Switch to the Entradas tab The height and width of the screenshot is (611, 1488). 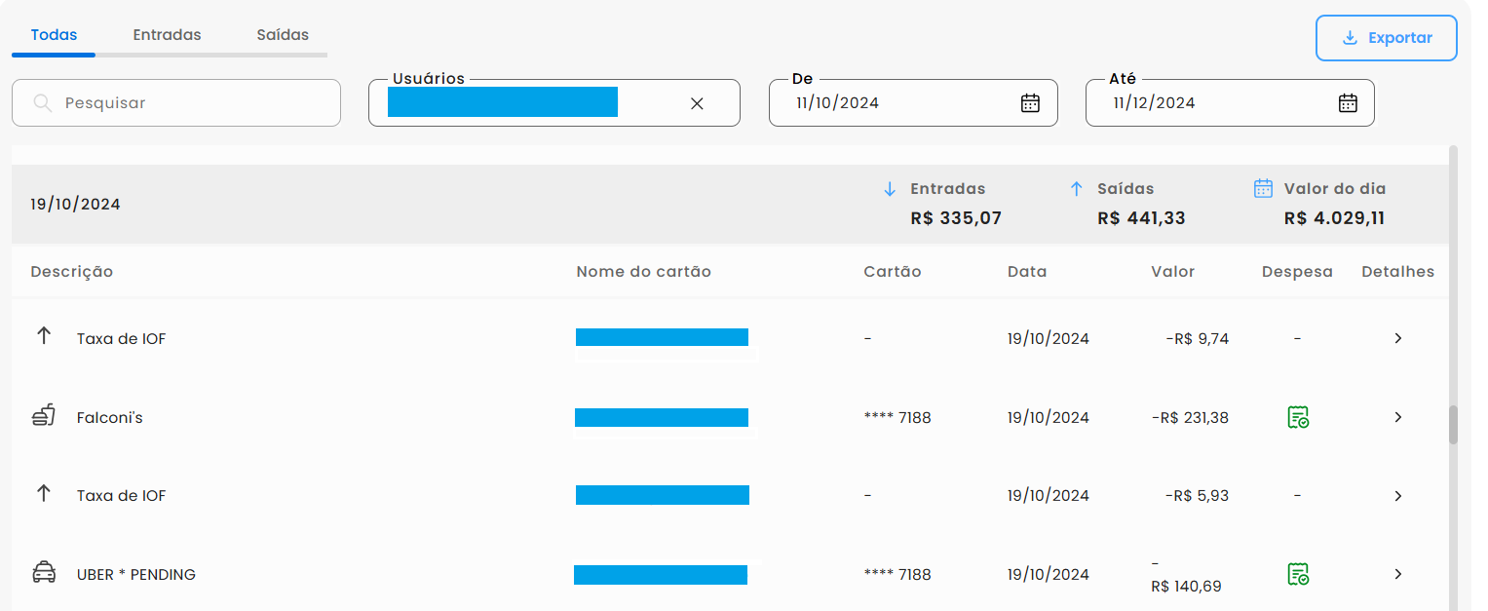click(x=167, y=35)
